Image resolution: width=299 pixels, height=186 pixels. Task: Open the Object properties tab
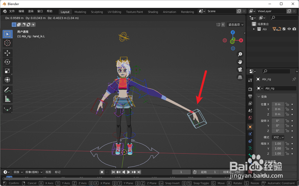click(250, 127)
